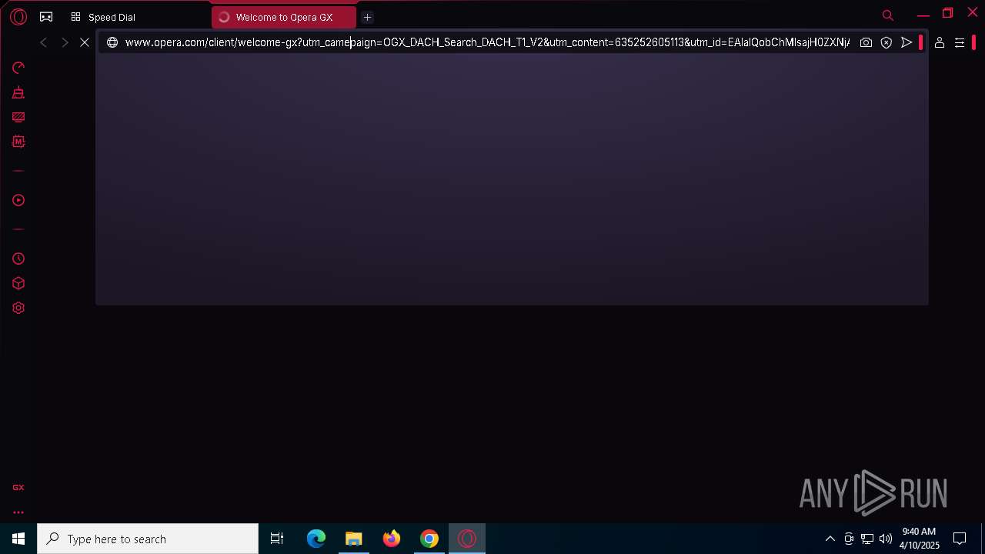The height and width of the screenshot is (554, 985).
Task: Open History clock icon in sidebar
Action: [x=18, y=259]
